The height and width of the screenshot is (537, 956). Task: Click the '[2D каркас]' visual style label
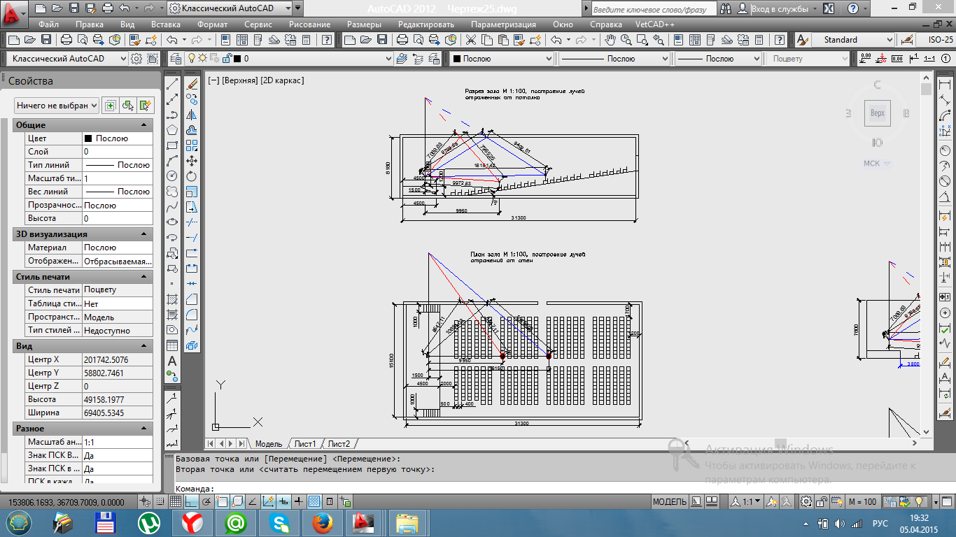pyautogui.click(x=281, y=80)
